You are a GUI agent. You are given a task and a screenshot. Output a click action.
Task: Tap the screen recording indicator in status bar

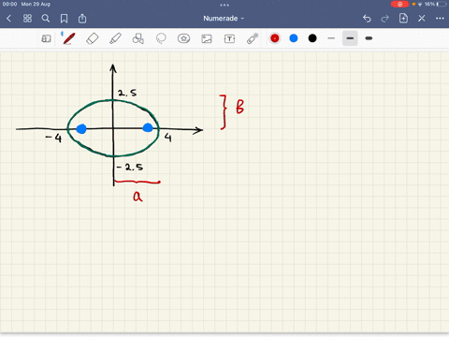tap(399, 4)
